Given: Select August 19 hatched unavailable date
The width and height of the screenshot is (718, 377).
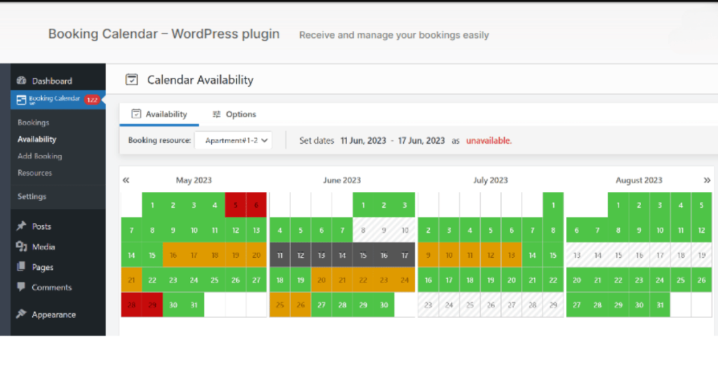Looking at the screenshot, I should (x=701, y=255).
